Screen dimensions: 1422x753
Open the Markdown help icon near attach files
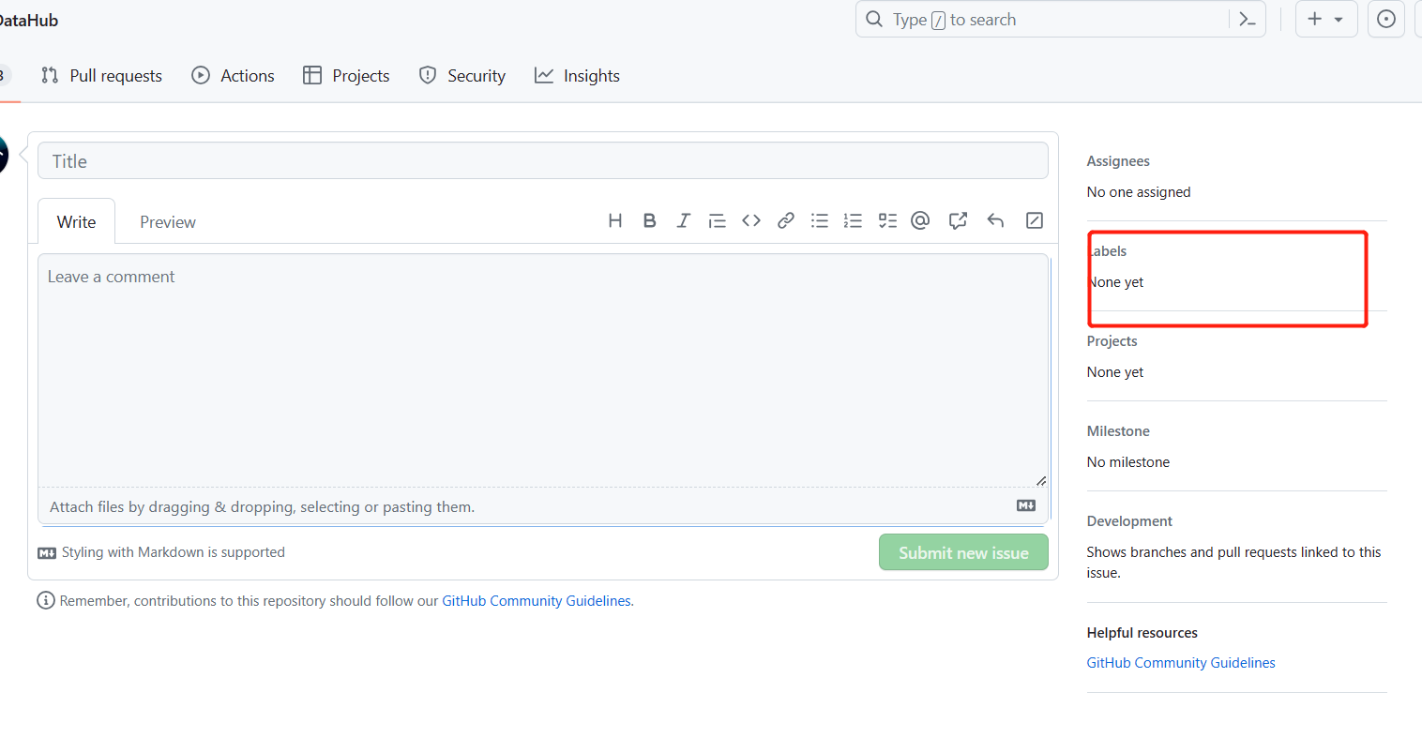point(1025,505)
